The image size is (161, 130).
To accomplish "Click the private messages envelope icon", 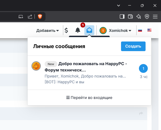I will click(x=89, y=30).
